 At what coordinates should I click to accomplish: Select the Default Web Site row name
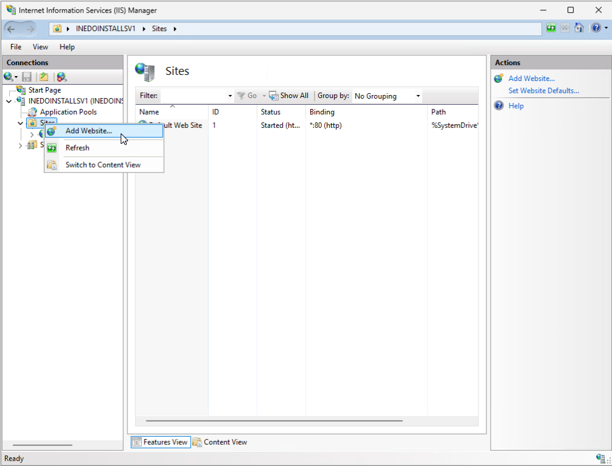point(183,125)
